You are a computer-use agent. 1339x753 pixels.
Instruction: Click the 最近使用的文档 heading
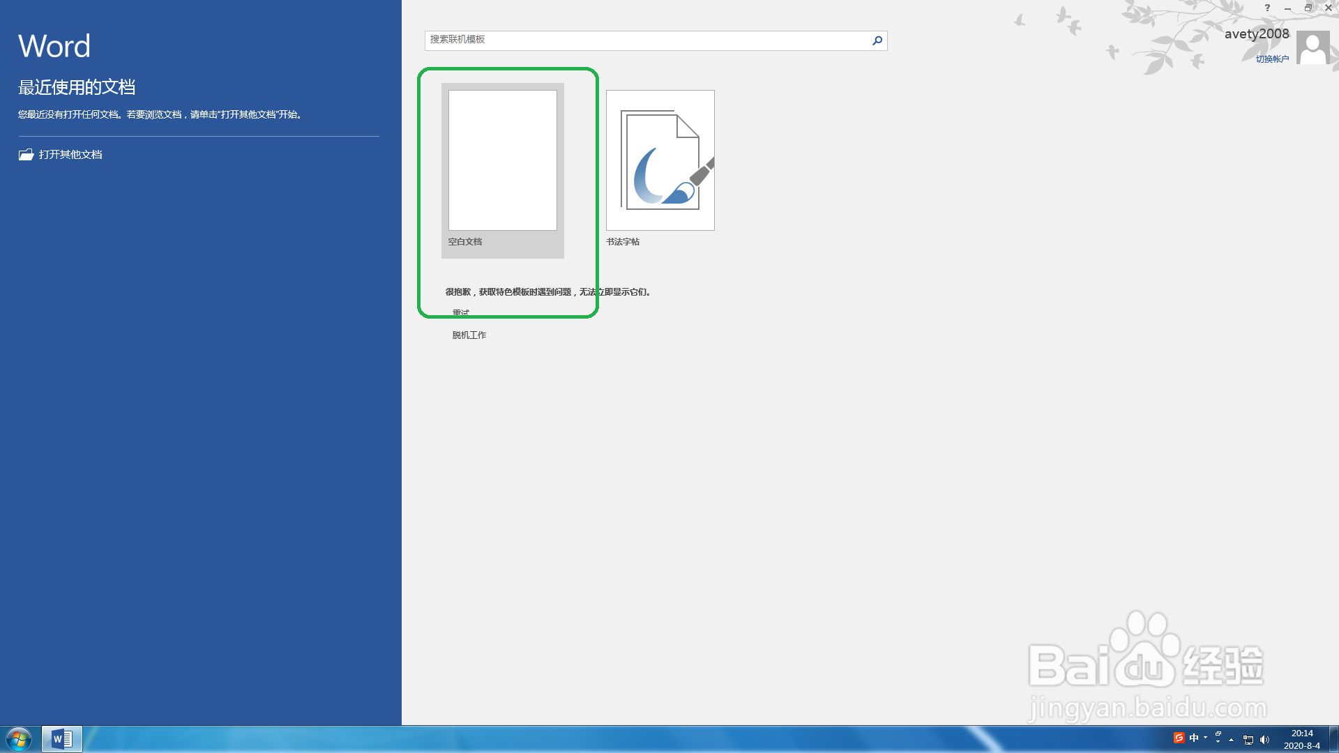click(x=77, y=87)
